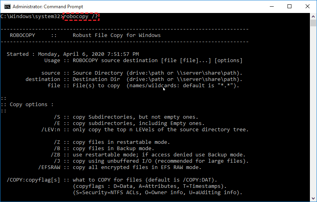Screen dimensions: 317x202
Task: Click the "/S" copy option text
Action: point(57,117)
